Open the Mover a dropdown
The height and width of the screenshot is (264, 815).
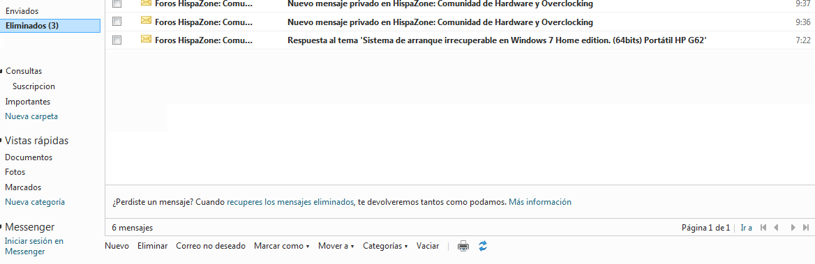[336, 247]
